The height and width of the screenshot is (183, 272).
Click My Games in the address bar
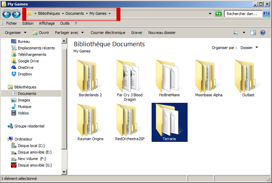click(98, 13)
